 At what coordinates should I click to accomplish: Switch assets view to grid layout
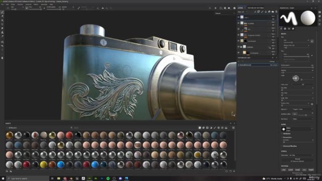233,128
